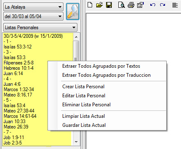Select the - 4 - paragraph marker
Image resolution: width=181 pixels, height=149 pixels.
7,79
